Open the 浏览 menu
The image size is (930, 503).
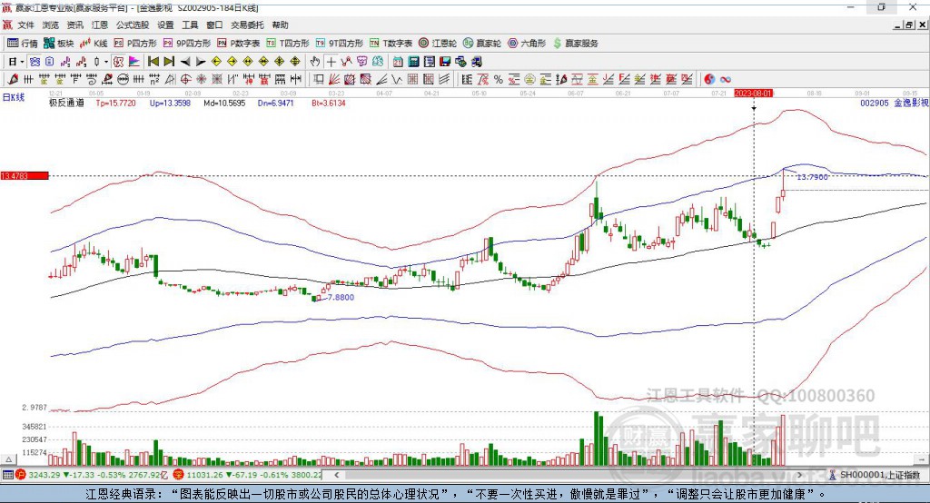(51, 25)
